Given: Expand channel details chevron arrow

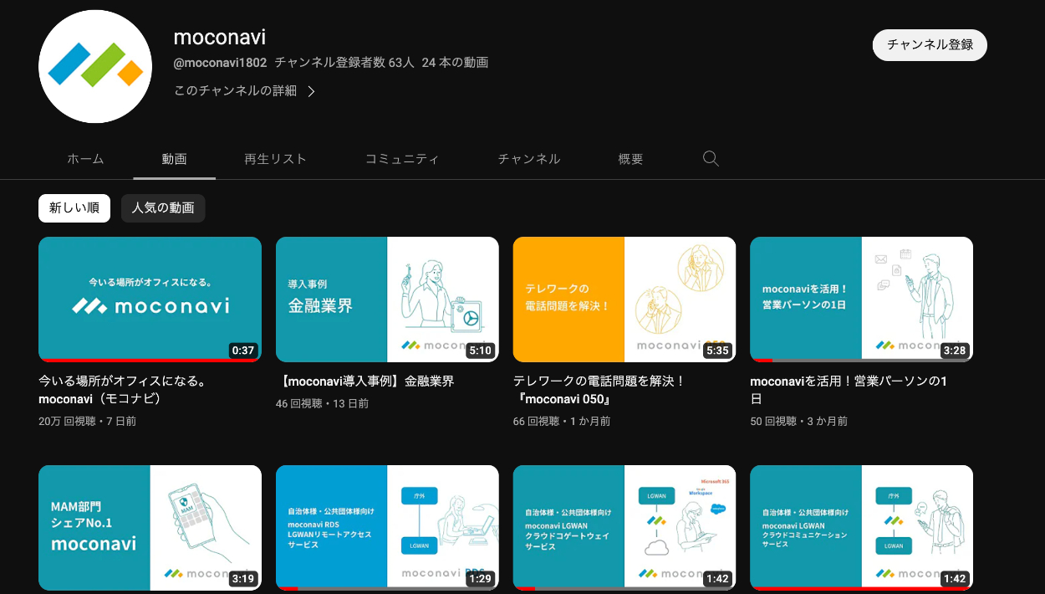Looking at the screenshot, I should coord(311,91).
